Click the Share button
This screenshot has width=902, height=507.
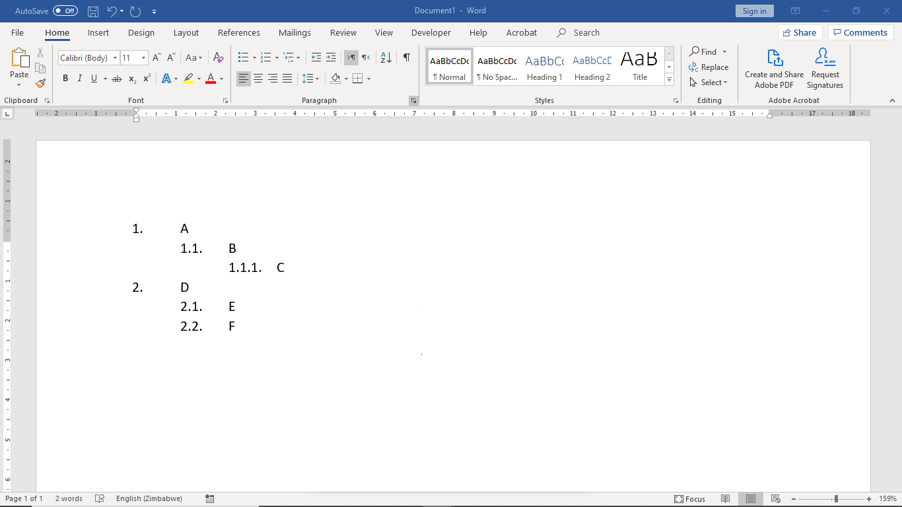coord(799,32)
